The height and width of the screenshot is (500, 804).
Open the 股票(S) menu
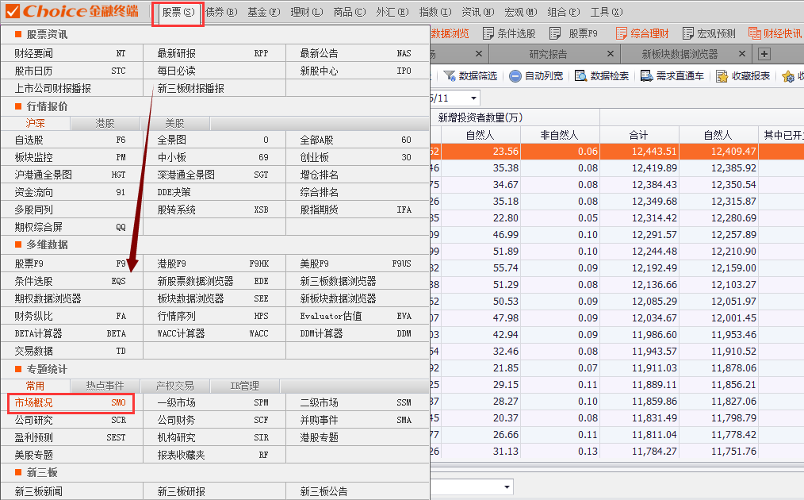tap(178, 12)
